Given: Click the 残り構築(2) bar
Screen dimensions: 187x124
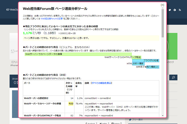Looking at the screenshot, I should click(x=153, y=67).
